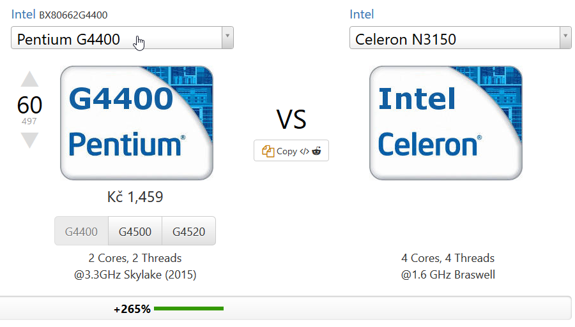Image resolution: width=575 pixels, height=327 pixels.
Task: Open the G4400 Pentium badge image
Action: (137, 123)
